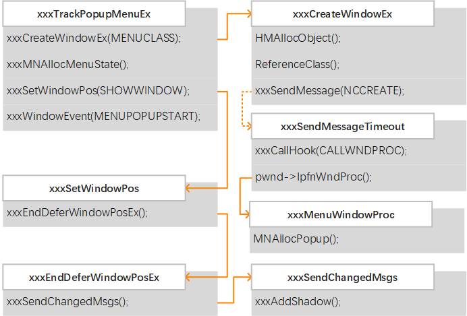Select the xxxCreateWindowEx header box

(342, 13)
